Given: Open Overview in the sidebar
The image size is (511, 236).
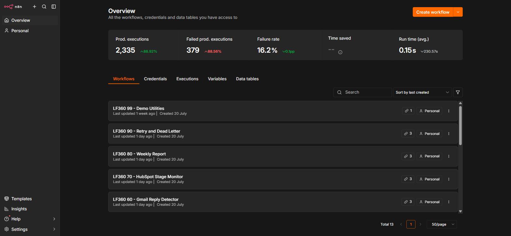Looking at the screenshot, I should click(30, 20).
